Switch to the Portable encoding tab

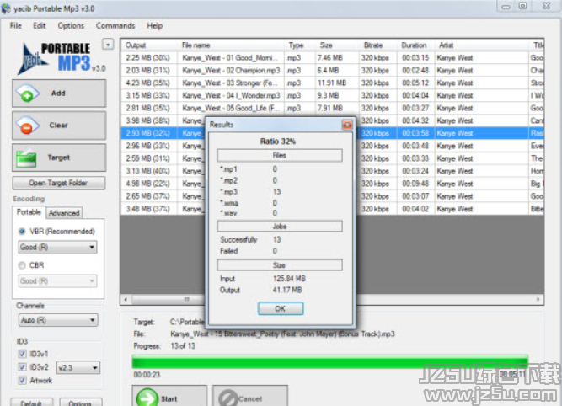29,212
